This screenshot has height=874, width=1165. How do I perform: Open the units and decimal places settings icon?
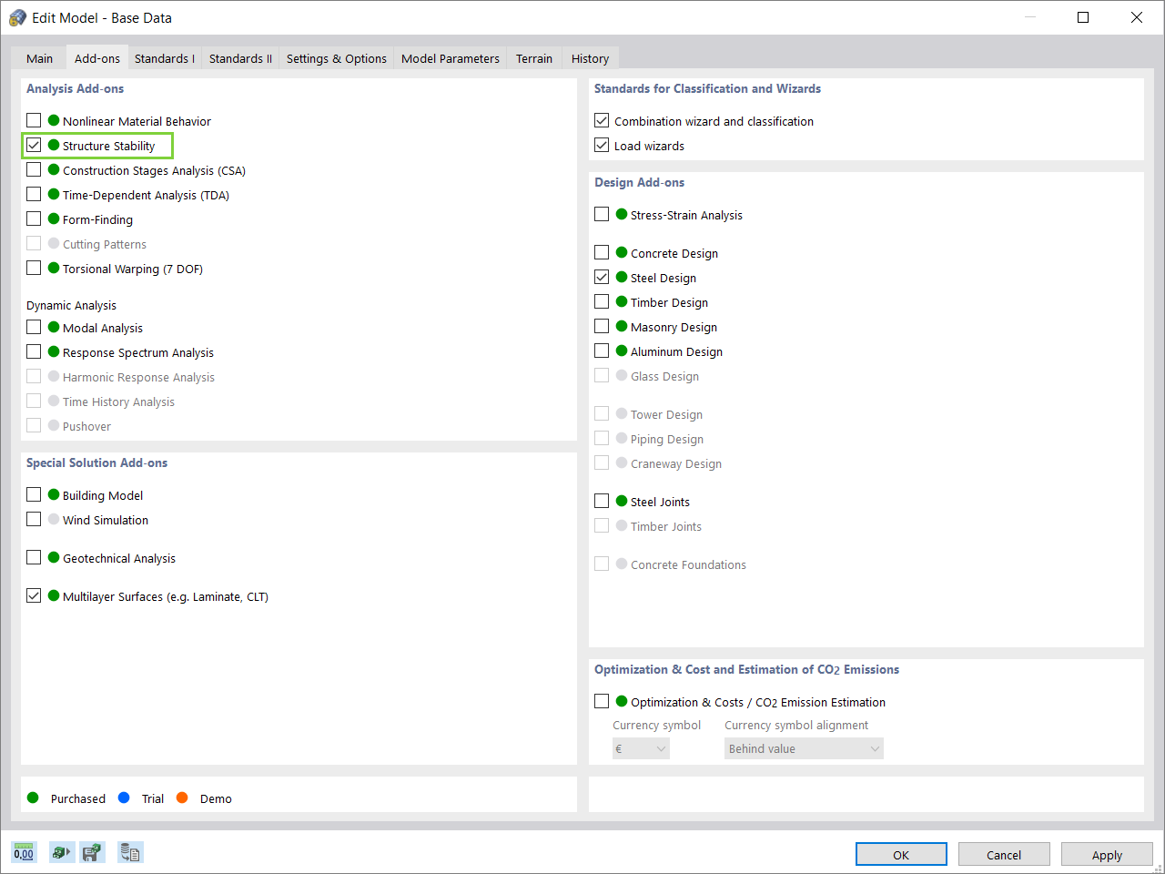pyautogui.click(x=24, y=852)
